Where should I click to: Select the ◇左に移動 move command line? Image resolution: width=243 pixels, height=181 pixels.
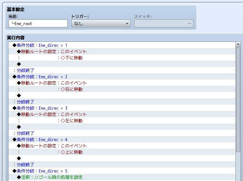tap(122, 121)
